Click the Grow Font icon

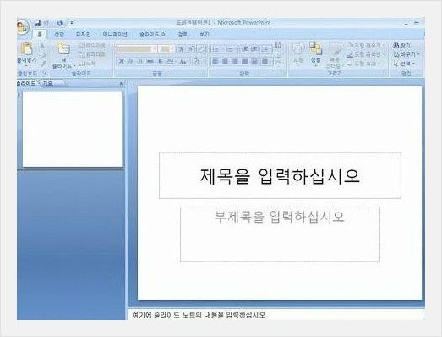point(181,49)
